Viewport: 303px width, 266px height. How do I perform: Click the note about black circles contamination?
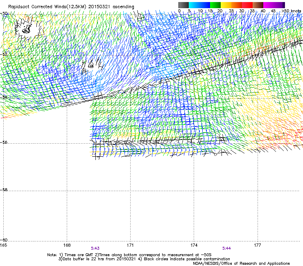[184, 259]
